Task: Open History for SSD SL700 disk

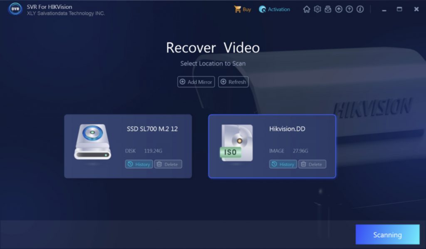Action: 139,164
